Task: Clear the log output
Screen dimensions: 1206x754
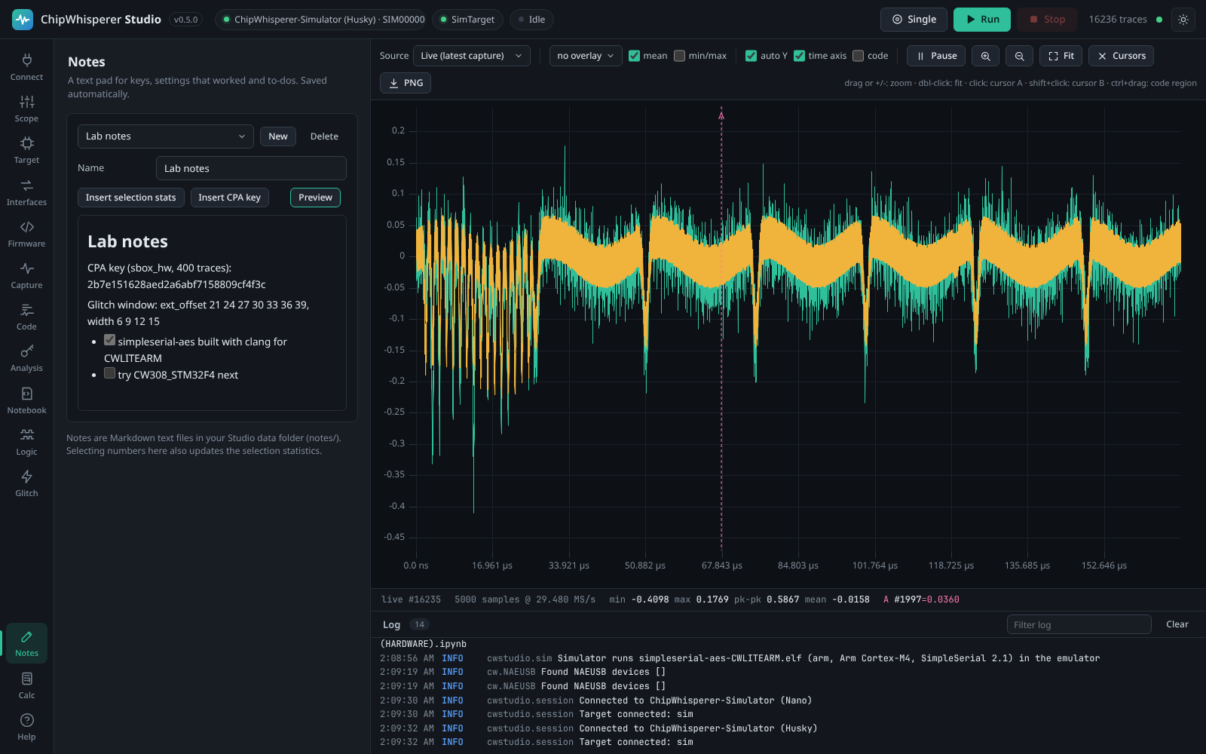Action: tap(1177, 624)
